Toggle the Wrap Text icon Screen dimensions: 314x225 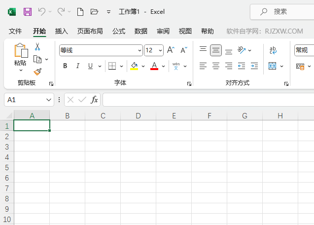click(x=273, y=50)
